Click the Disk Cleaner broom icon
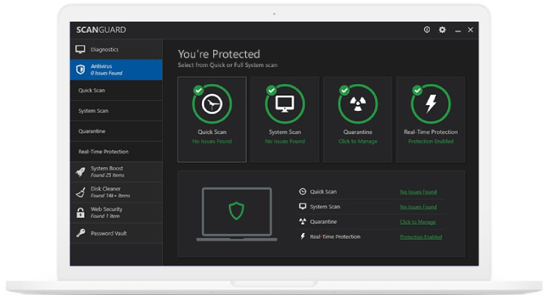Viewport: 559px width, 295px height. [x=80, y=192]
